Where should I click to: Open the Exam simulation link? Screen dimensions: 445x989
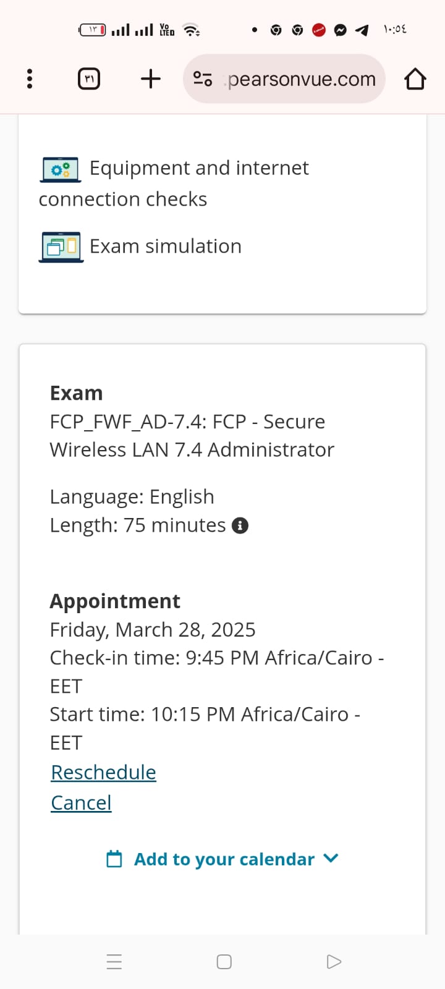coord(165,247)
